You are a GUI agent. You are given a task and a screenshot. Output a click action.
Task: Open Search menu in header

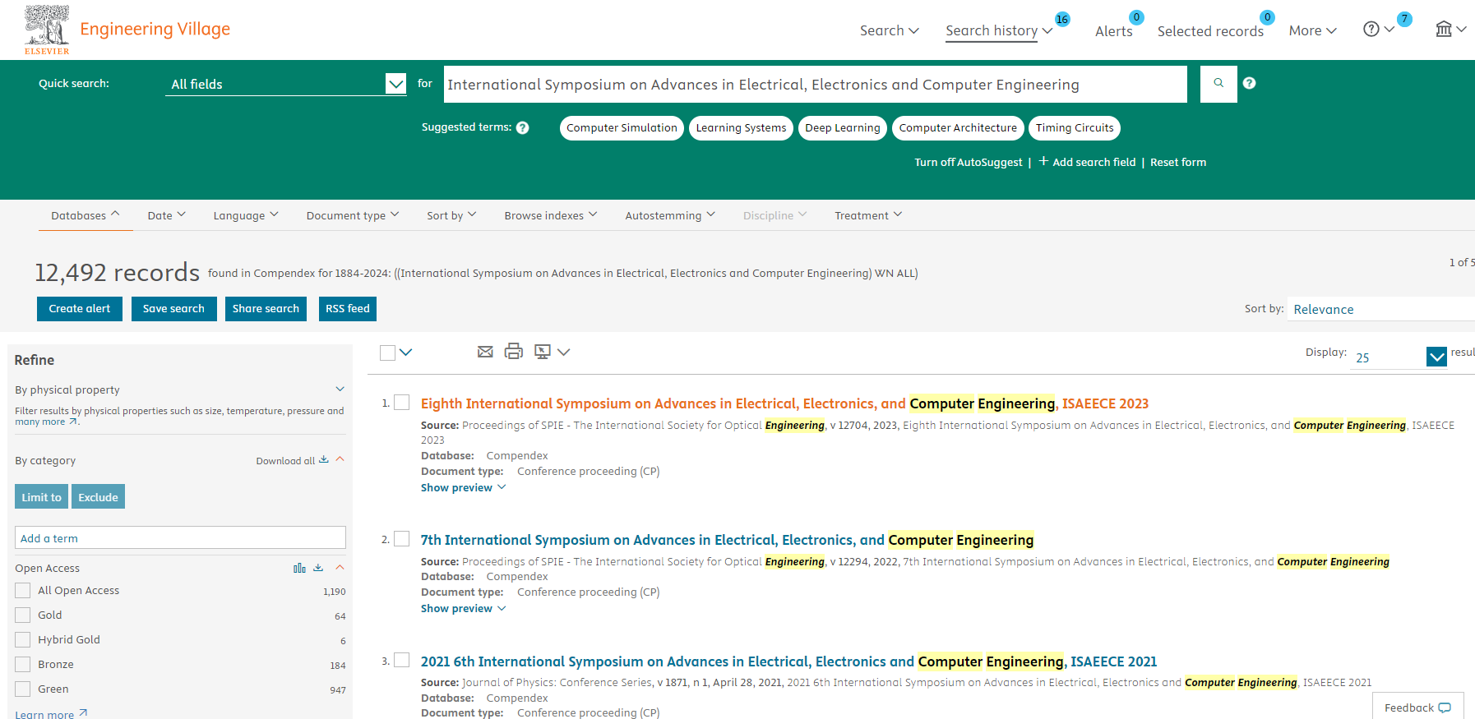pyautogui.click(x=890, y=30)
